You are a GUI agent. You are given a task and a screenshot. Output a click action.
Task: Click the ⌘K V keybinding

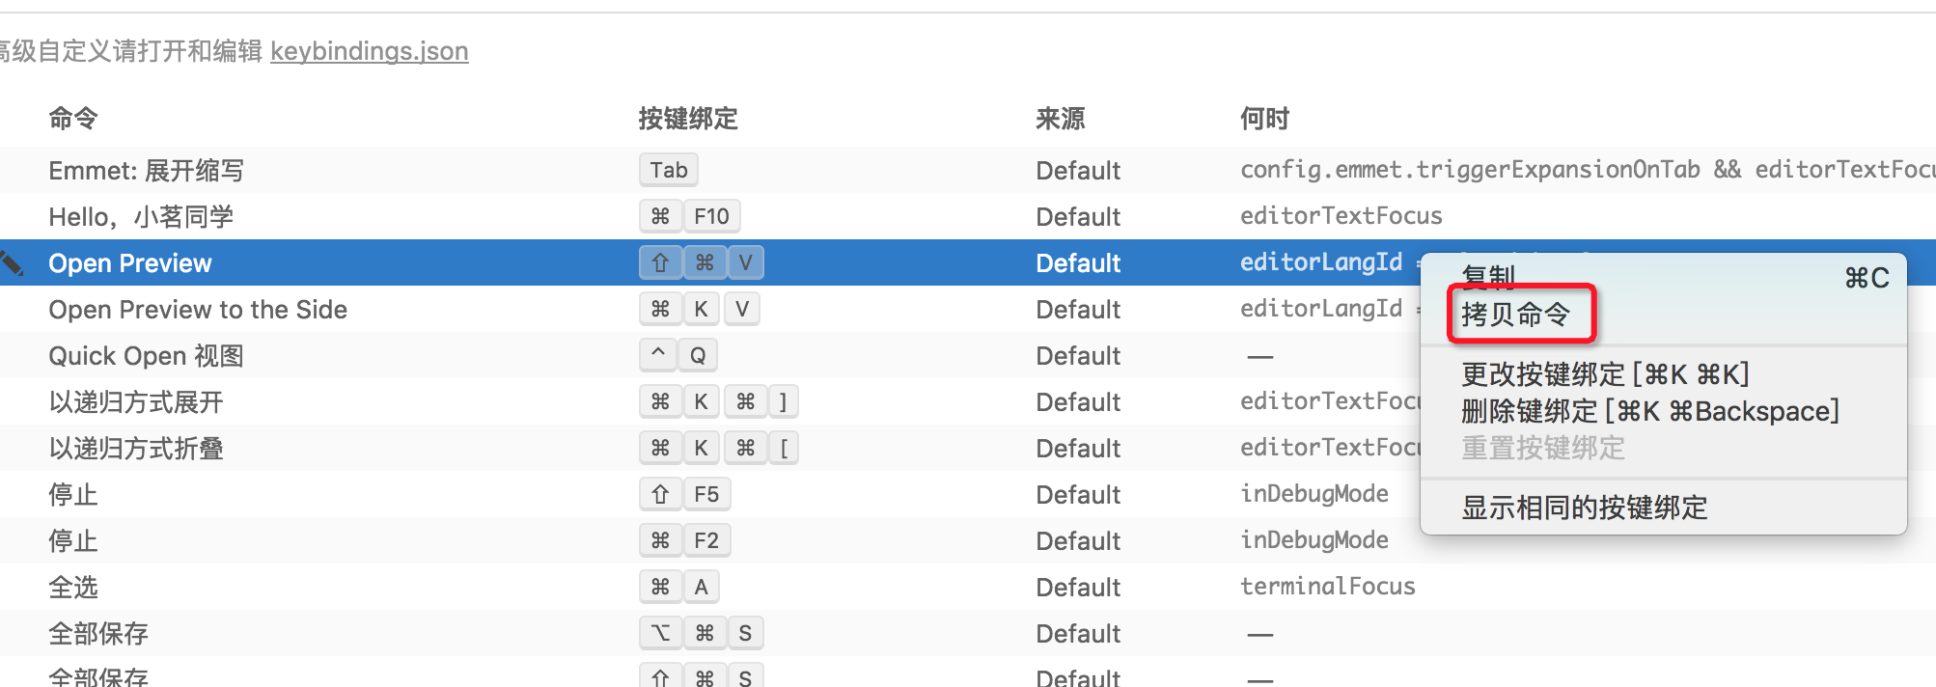click(x=699, y=309)
